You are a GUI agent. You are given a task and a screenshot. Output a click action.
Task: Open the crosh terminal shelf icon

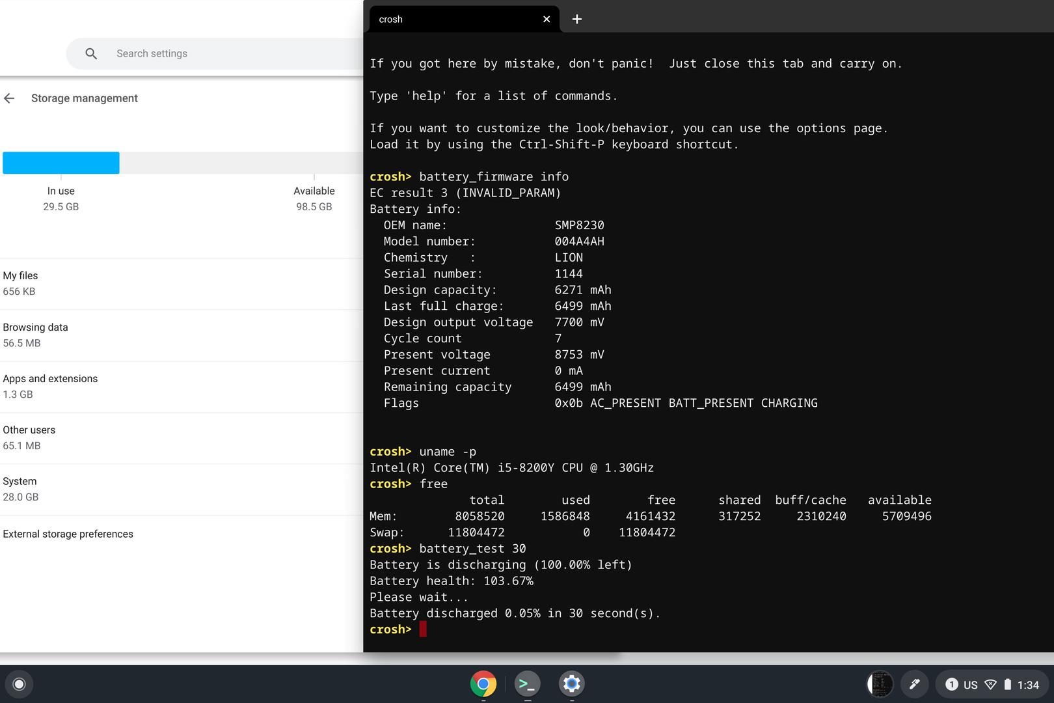(x=527, y=683)
